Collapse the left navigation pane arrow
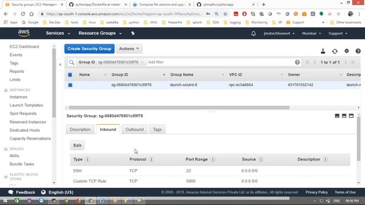 tap(60, 64)
